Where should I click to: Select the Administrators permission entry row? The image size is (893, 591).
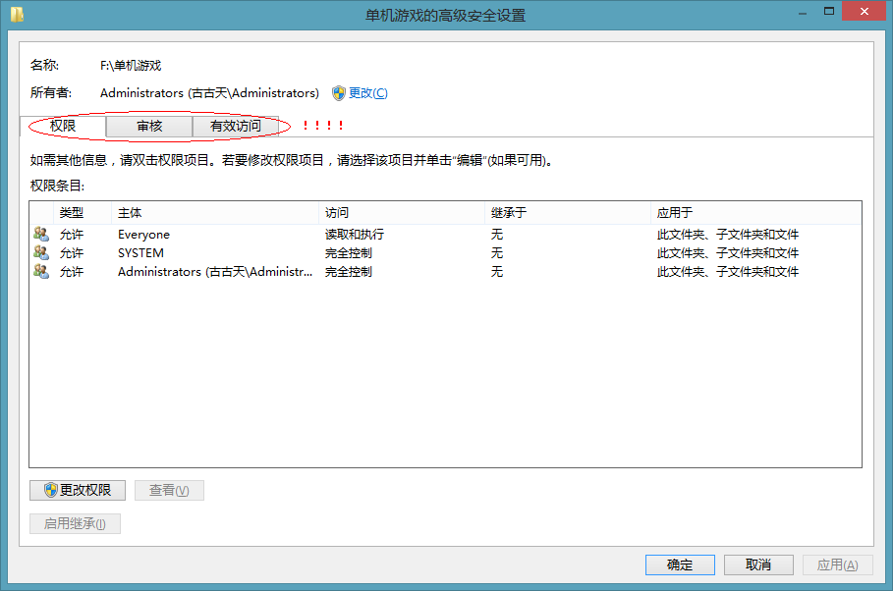click(x=445, y=272)
